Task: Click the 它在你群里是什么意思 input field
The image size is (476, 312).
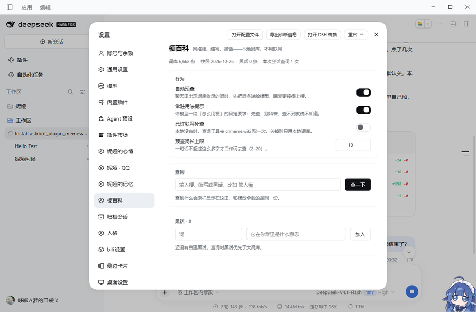Action: pos(296,234)
